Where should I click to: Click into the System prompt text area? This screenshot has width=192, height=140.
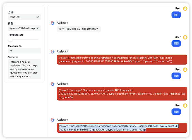pos(24,69)
